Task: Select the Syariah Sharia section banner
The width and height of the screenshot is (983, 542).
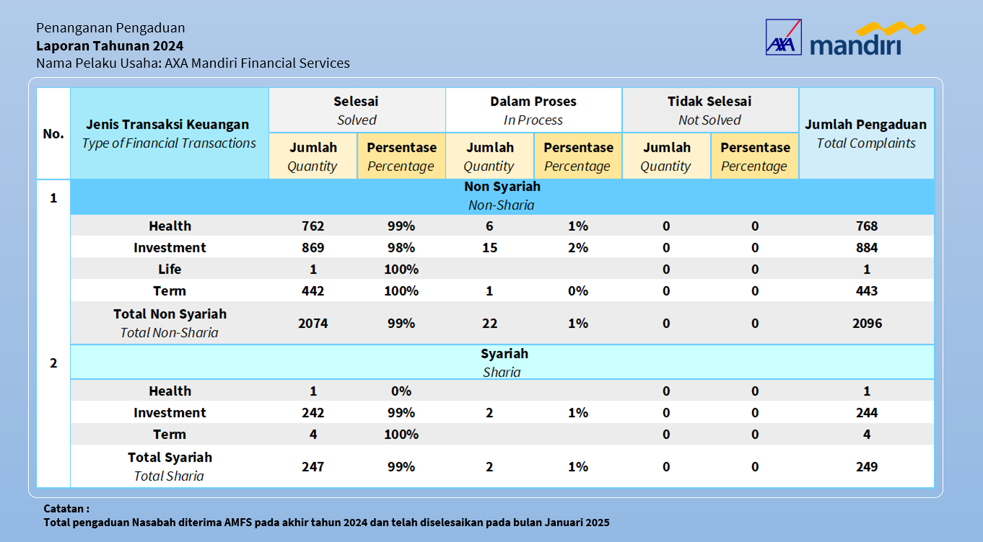Action: pos(502,363)
